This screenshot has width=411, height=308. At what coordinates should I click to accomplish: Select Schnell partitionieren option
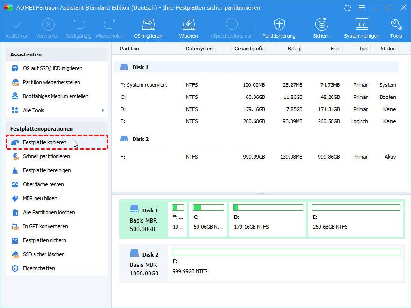(x=46, y=156)
